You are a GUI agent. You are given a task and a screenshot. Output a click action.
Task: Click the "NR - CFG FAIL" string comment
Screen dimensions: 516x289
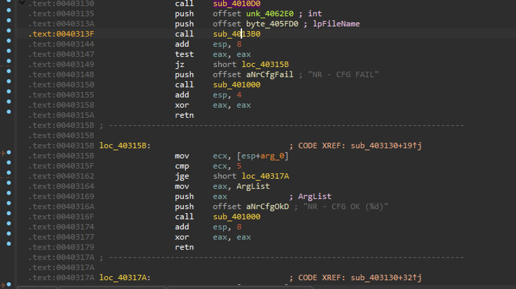343,74
